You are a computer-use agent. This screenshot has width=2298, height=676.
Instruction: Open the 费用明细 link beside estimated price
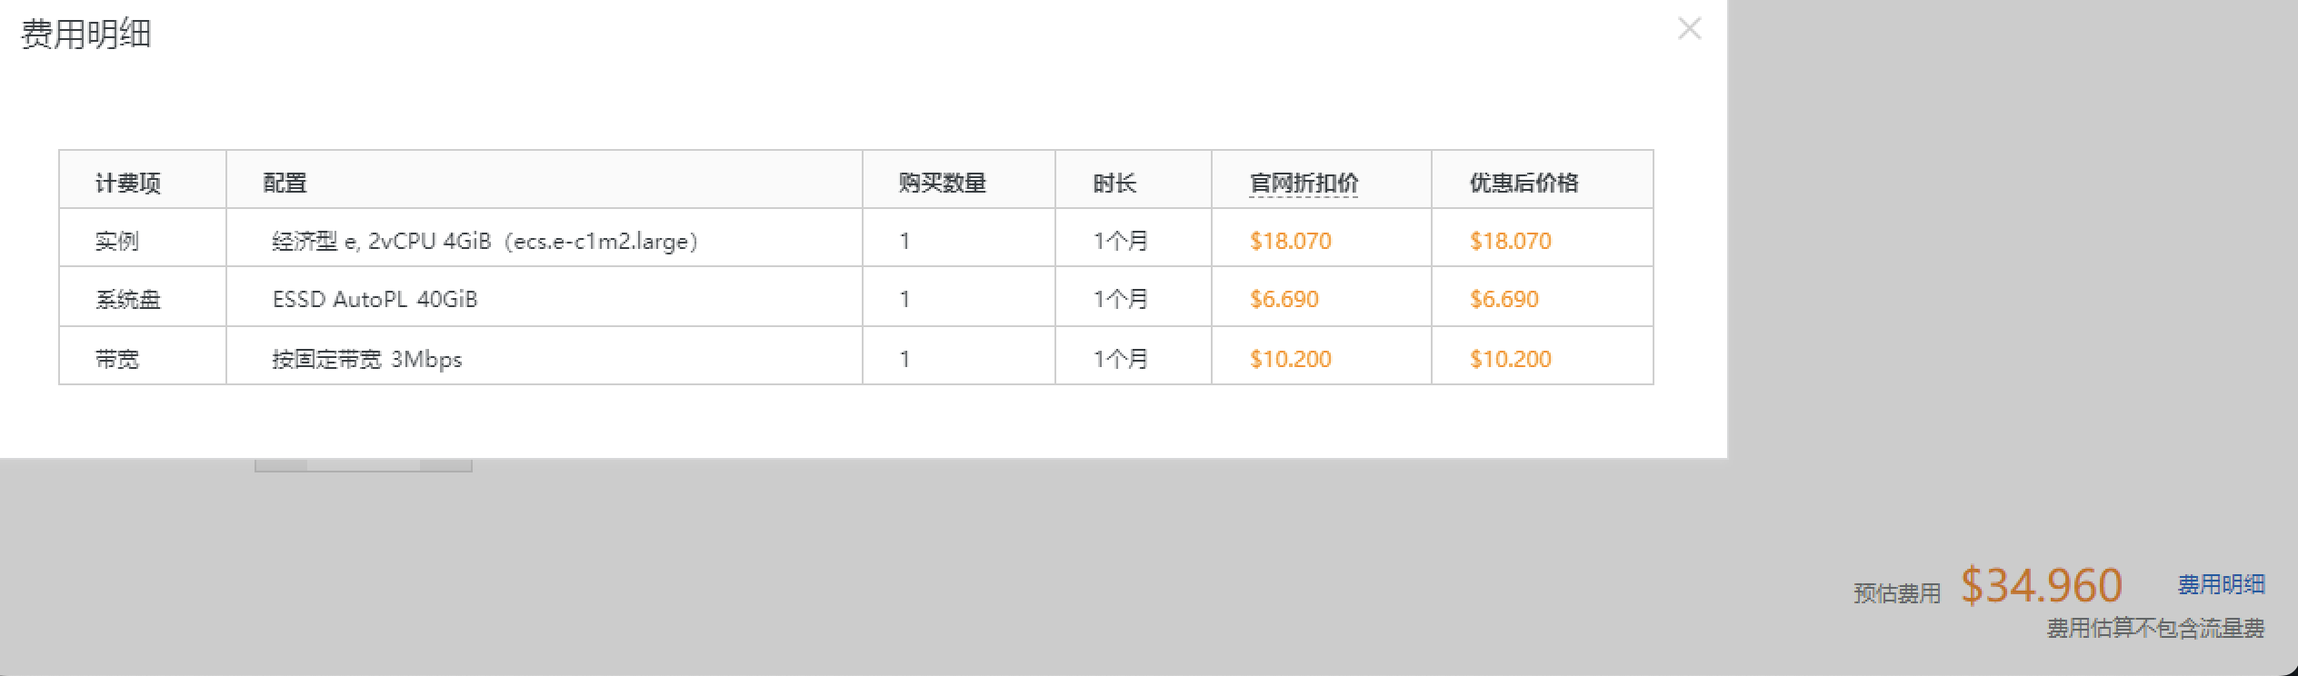tap(2221, 584)
